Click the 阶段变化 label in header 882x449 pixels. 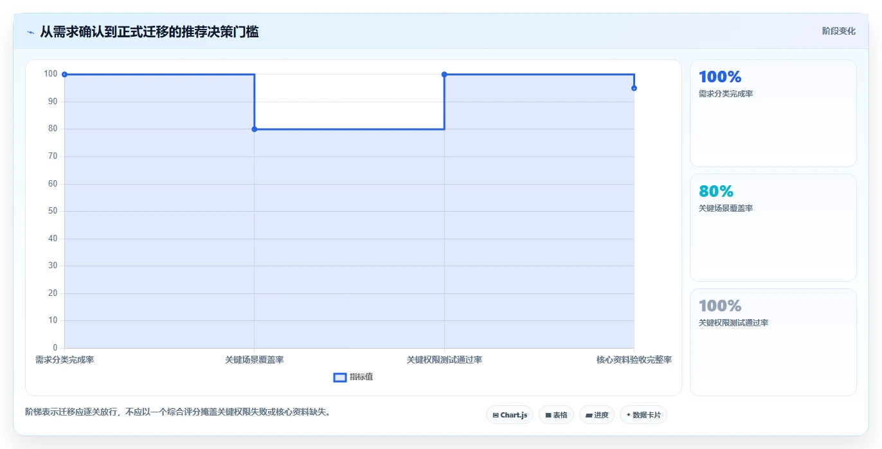[838, 31]
